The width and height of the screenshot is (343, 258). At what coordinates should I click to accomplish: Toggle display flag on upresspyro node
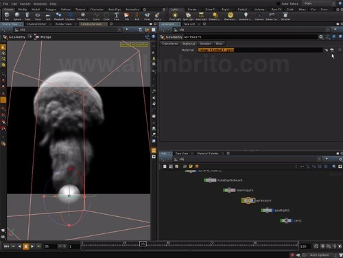point(253,200)
